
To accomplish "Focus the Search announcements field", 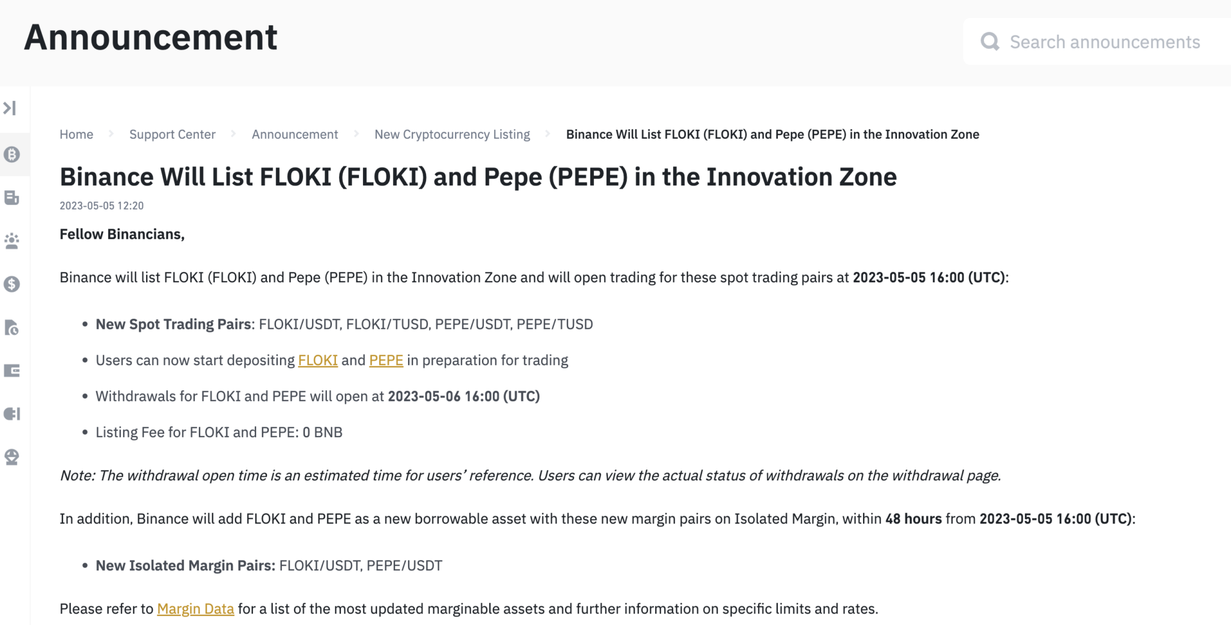I will coord(1105,42).
